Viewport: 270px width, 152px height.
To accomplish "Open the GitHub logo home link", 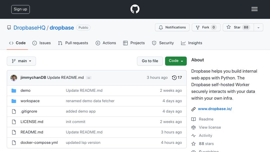I will click(135, 9).
